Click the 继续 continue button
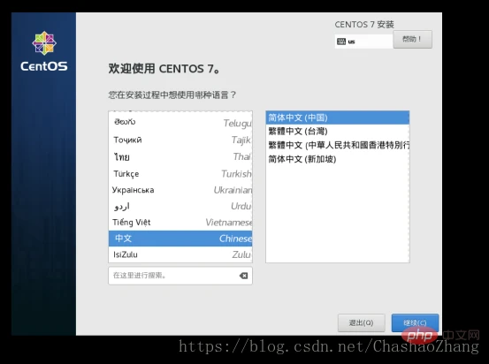489x364 pixels. 415,322
